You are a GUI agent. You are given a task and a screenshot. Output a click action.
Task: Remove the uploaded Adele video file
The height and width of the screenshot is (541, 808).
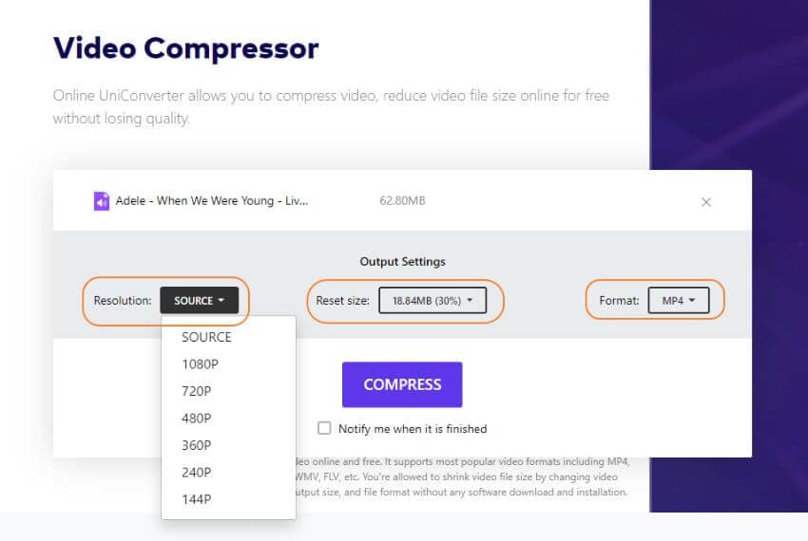coord(705,202)
